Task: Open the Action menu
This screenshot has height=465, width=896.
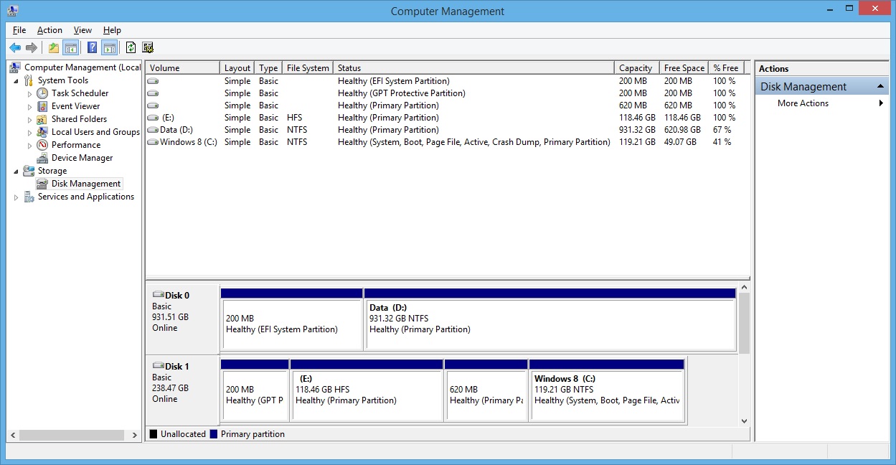Action: pos(49,30)
